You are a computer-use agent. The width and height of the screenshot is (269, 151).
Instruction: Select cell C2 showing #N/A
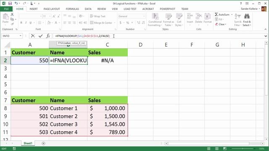point(108,60)
